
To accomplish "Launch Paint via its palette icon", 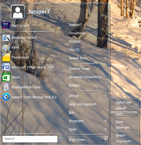I will (6, 48).
